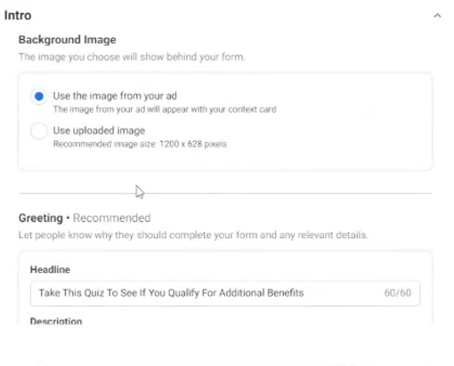Click 'The image you choose will show' description
This screenshot has width=454, height=366.
click(132, 57)
